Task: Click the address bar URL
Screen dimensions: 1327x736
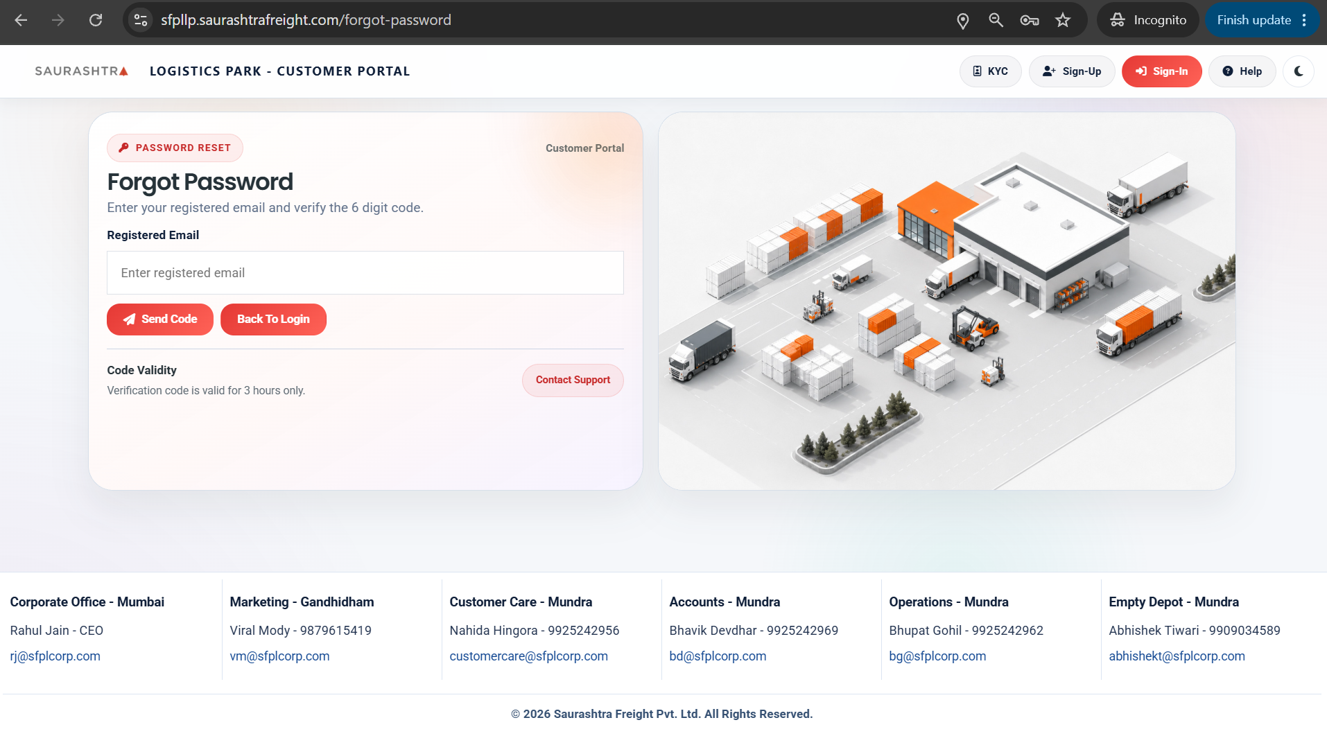Action: coord(306,20)
